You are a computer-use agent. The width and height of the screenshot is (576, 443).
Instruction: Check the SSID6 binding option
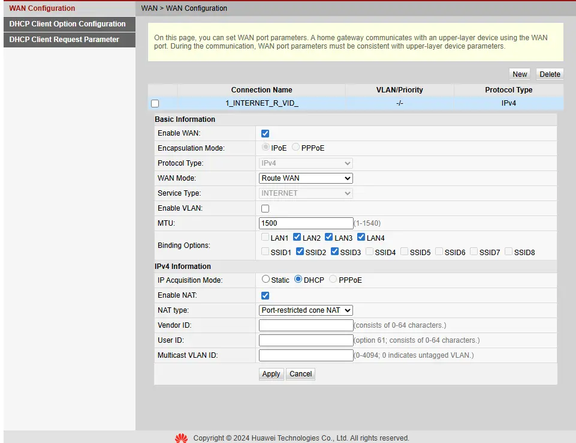click(x=439, y=252)
